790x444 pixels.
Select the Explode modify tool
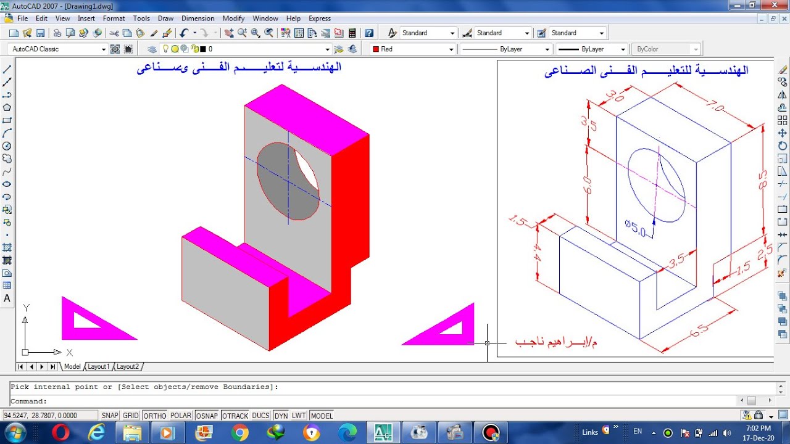click(x=783, y=273)
